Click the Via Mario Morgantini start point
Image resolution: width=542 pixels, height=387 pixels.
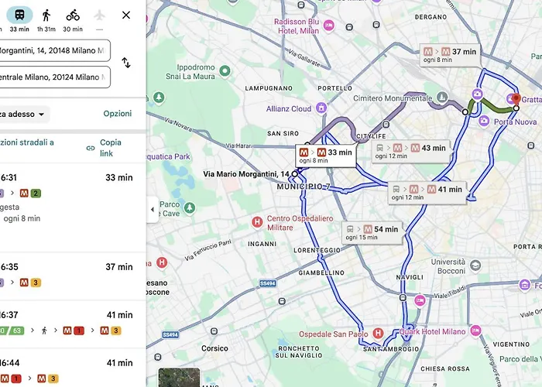click(x=294, y=174)
